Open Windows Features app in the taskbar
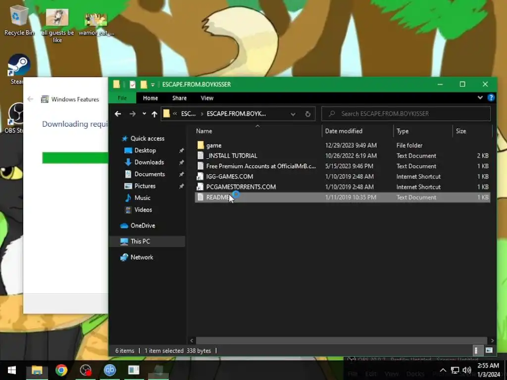 pos(134,370)
